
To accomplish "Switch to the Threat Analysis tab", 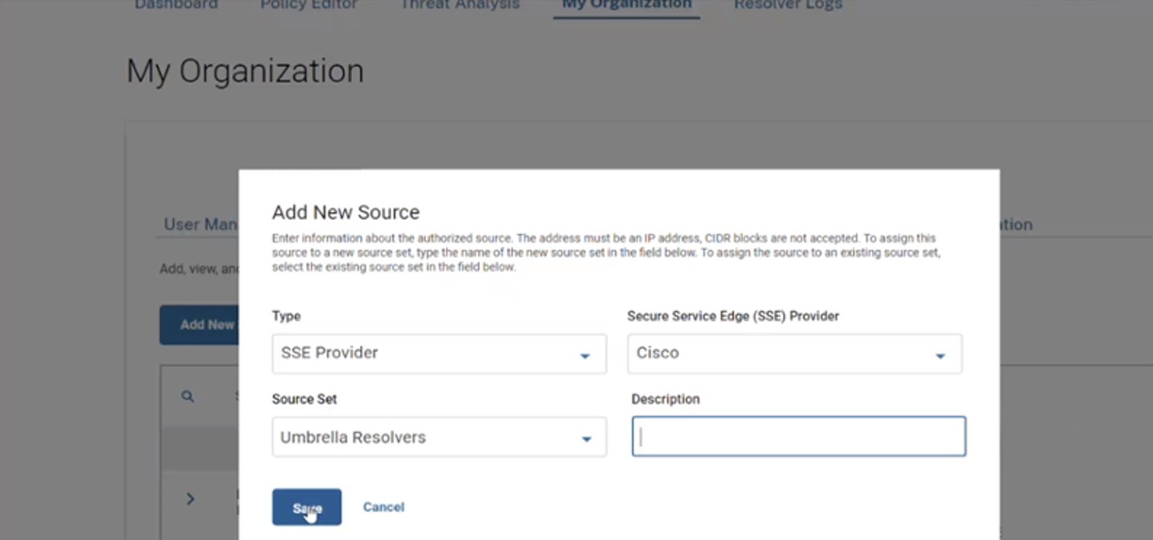I will (459, 6).
